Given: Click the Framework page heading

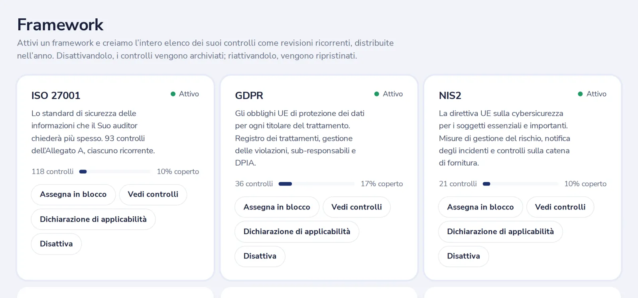Looking at the screenshot, I should pos(60,25).
